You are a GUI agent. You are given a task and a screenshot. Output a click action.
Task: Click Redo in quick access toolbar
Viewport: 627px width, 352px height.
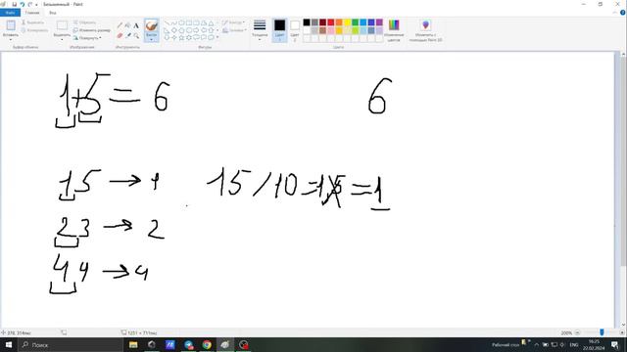pos(30,4)
